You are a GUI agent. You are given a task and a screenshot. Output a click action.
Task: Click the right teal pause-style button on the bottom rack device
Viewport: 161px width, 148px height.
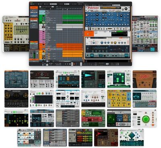(x=126, y=55)
